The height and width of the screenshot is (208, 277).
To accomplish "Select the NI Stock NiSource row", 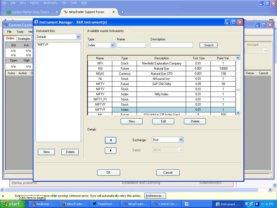I will pyautogui.click(x=161, y=79).
